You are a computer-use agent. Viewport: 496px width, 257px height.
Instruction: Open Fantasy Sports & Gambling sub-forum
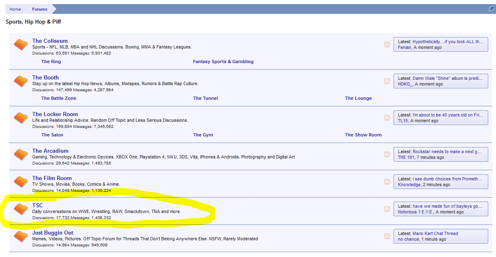click(x=223, y=62)
